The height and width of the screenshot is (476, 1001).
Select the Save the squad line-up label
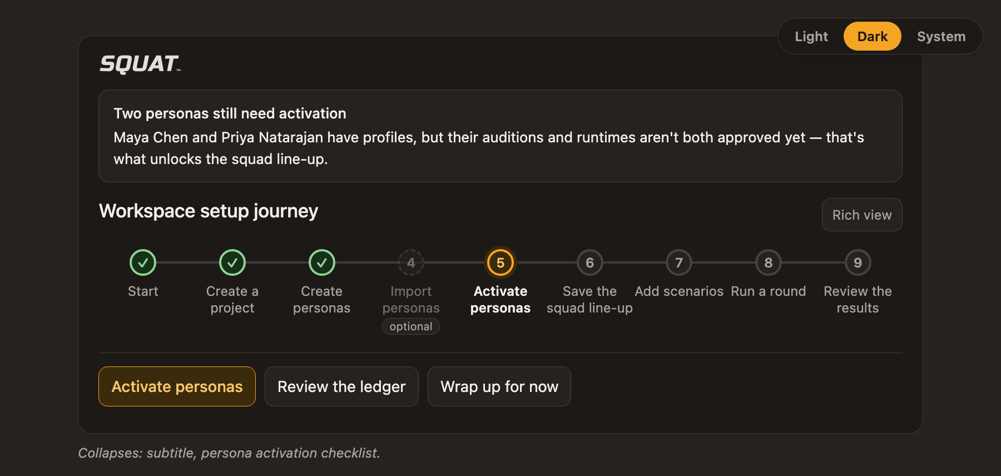pos(589,300)
